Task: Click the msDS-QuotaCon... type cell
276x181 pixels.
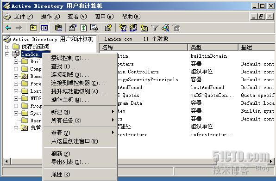Action: click(x=212, y=95)
